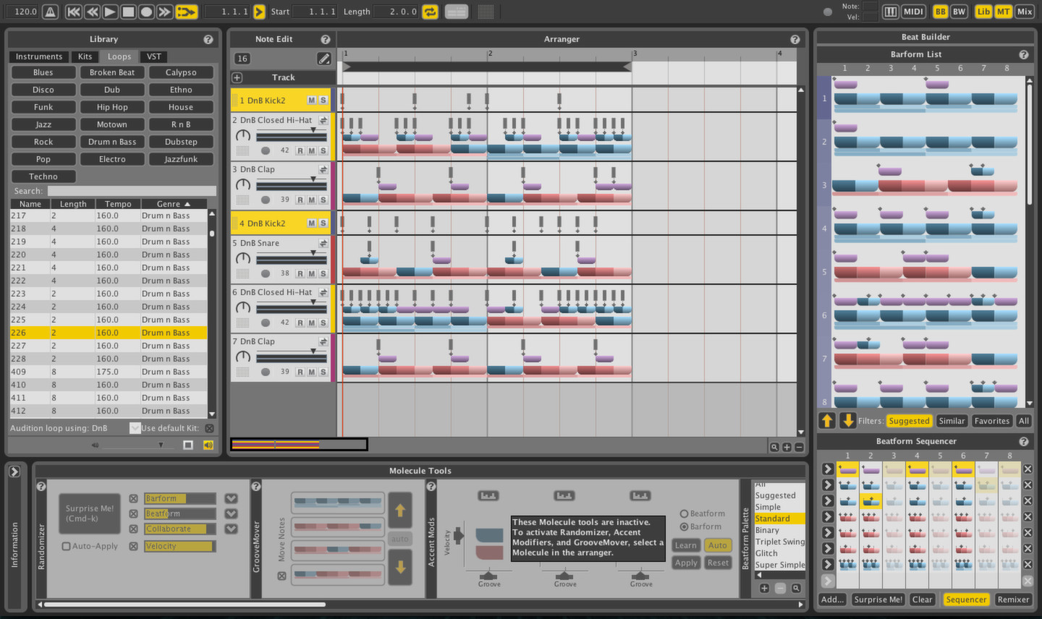The image size is (1042, 619).
Task: Click the Surprise Me! button in Beatform Sequencer
Action: click(878, 599)
